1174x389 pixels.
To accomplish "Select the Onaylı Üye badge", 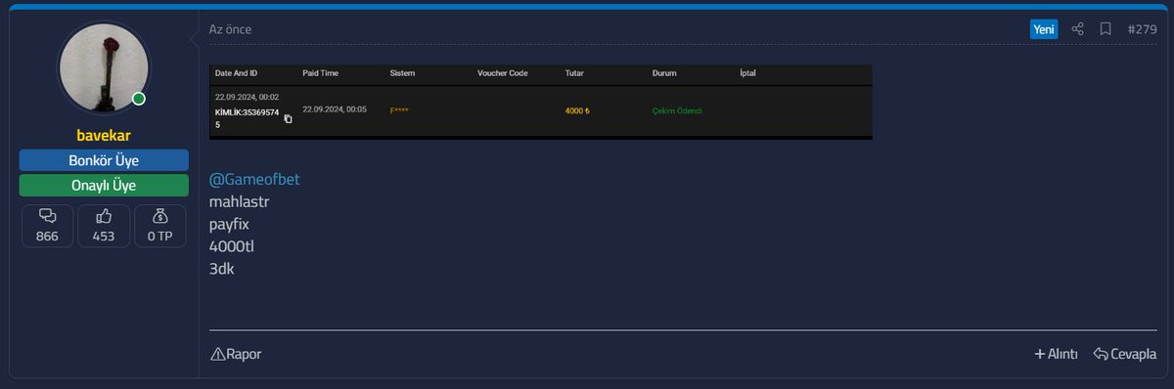I will coord(104,186).
